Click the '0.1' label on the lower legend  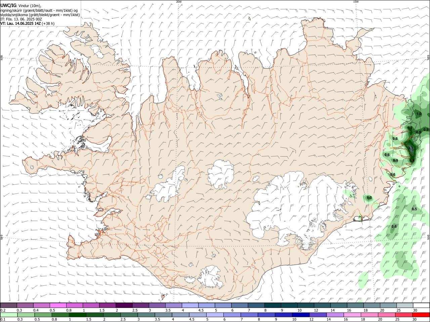(3, 319)
